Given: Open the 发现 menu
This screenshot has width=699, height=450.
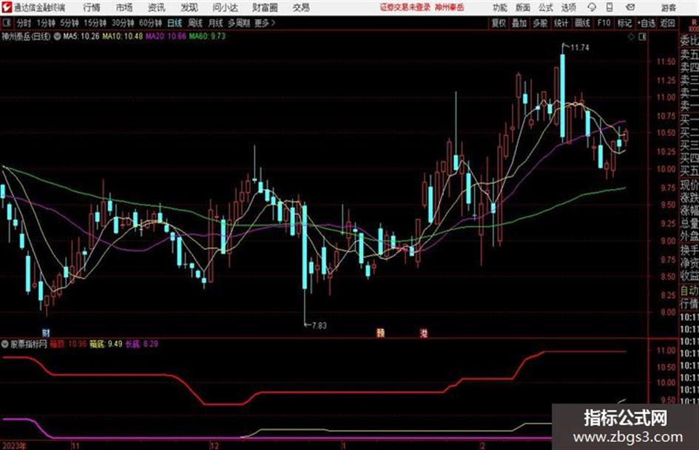Looking at the screenshot, I should (x=189, y=7).
